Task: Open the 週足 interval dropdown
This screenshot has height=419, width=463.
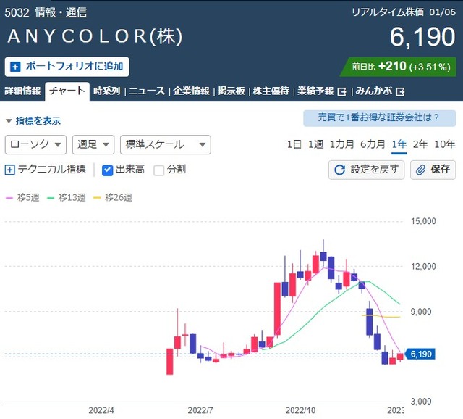Action: coord(93,145)
